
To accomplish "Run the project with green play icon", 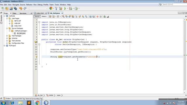I will point(65,8).
